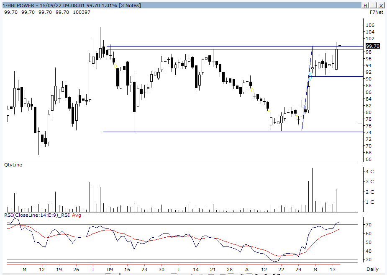Click the 09 date axis label

pos(110,270)
